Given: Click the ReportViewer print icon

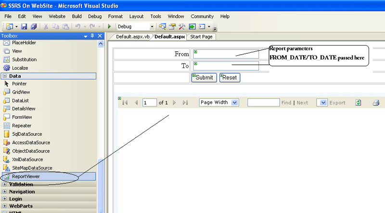Looking at the screenshot, I should pyautogui.click(x=376, y=103).
